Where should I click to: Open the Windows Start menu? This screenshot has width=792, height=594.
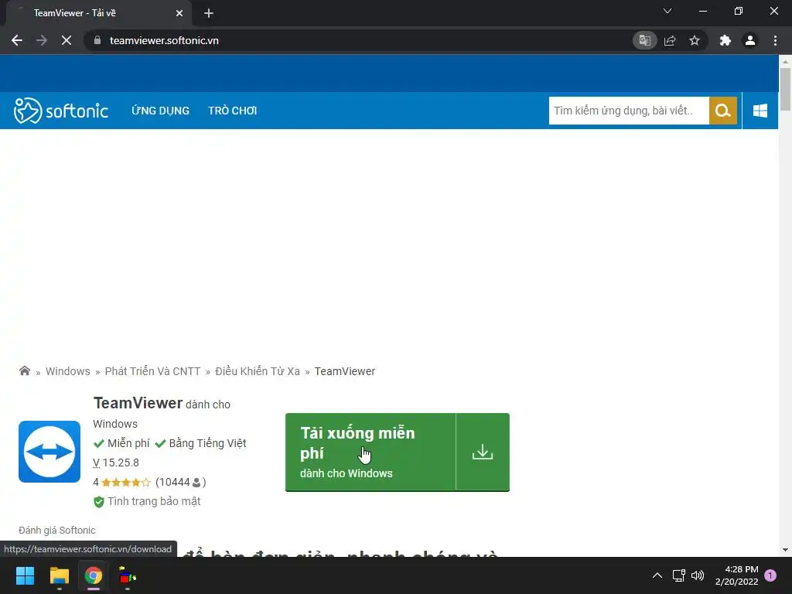[x=25, y=575]
